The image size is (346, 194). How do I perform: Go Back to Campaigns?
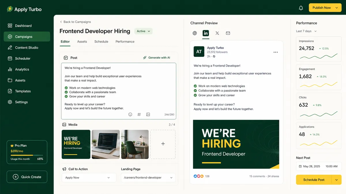click(x=75, y=22)
